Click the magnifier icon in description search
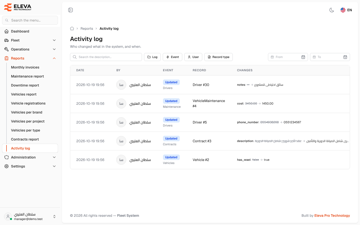 (75, 57)
